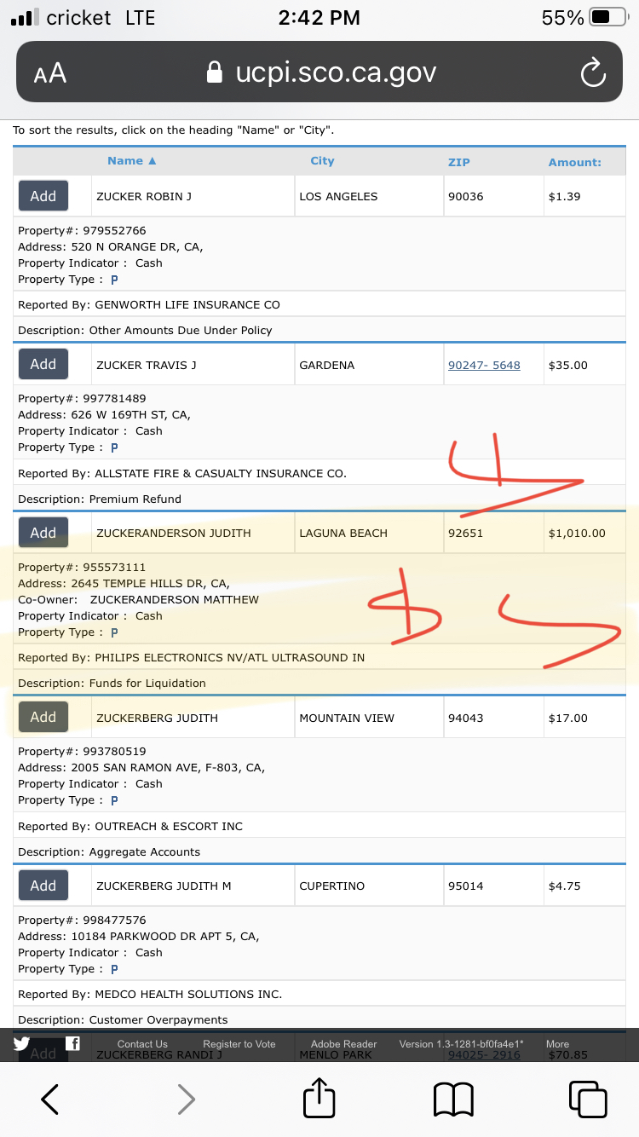Open the Safari share sheet icon

[x=319, y=1097]
